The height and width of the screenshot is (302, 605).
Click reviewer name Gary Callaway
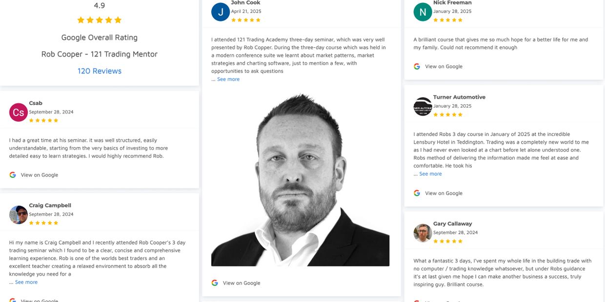point(452,224)
